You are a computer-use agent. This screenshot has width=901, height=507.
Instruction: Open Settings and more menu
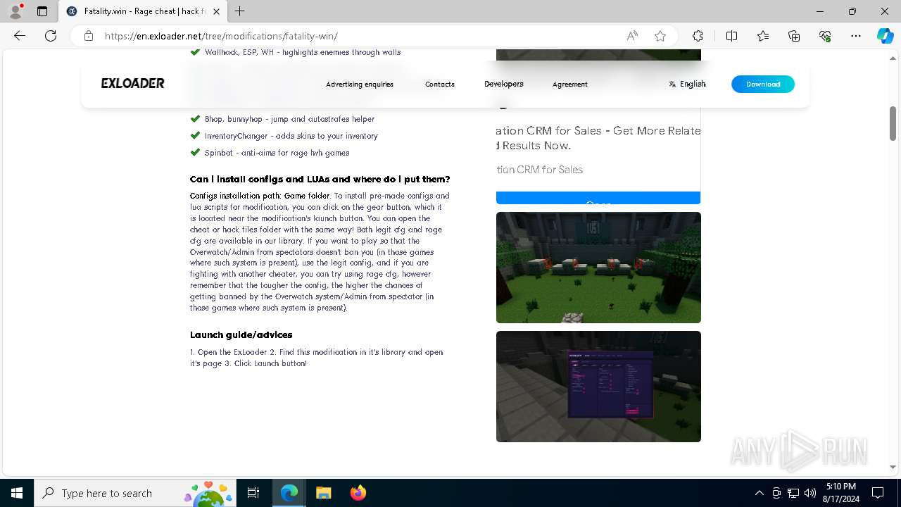pyautogui.click(x=856, y=36)
